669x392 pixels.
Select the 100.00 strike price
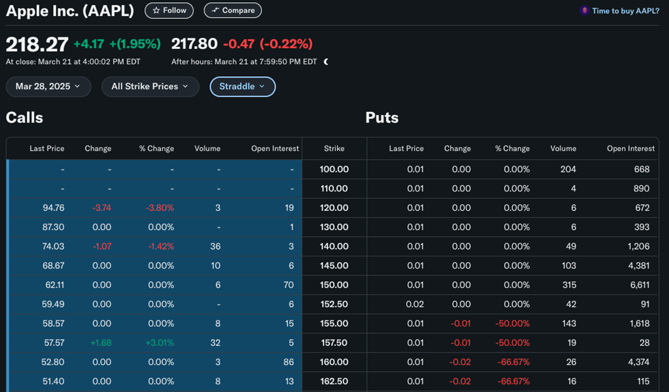(x=334, y=169)
